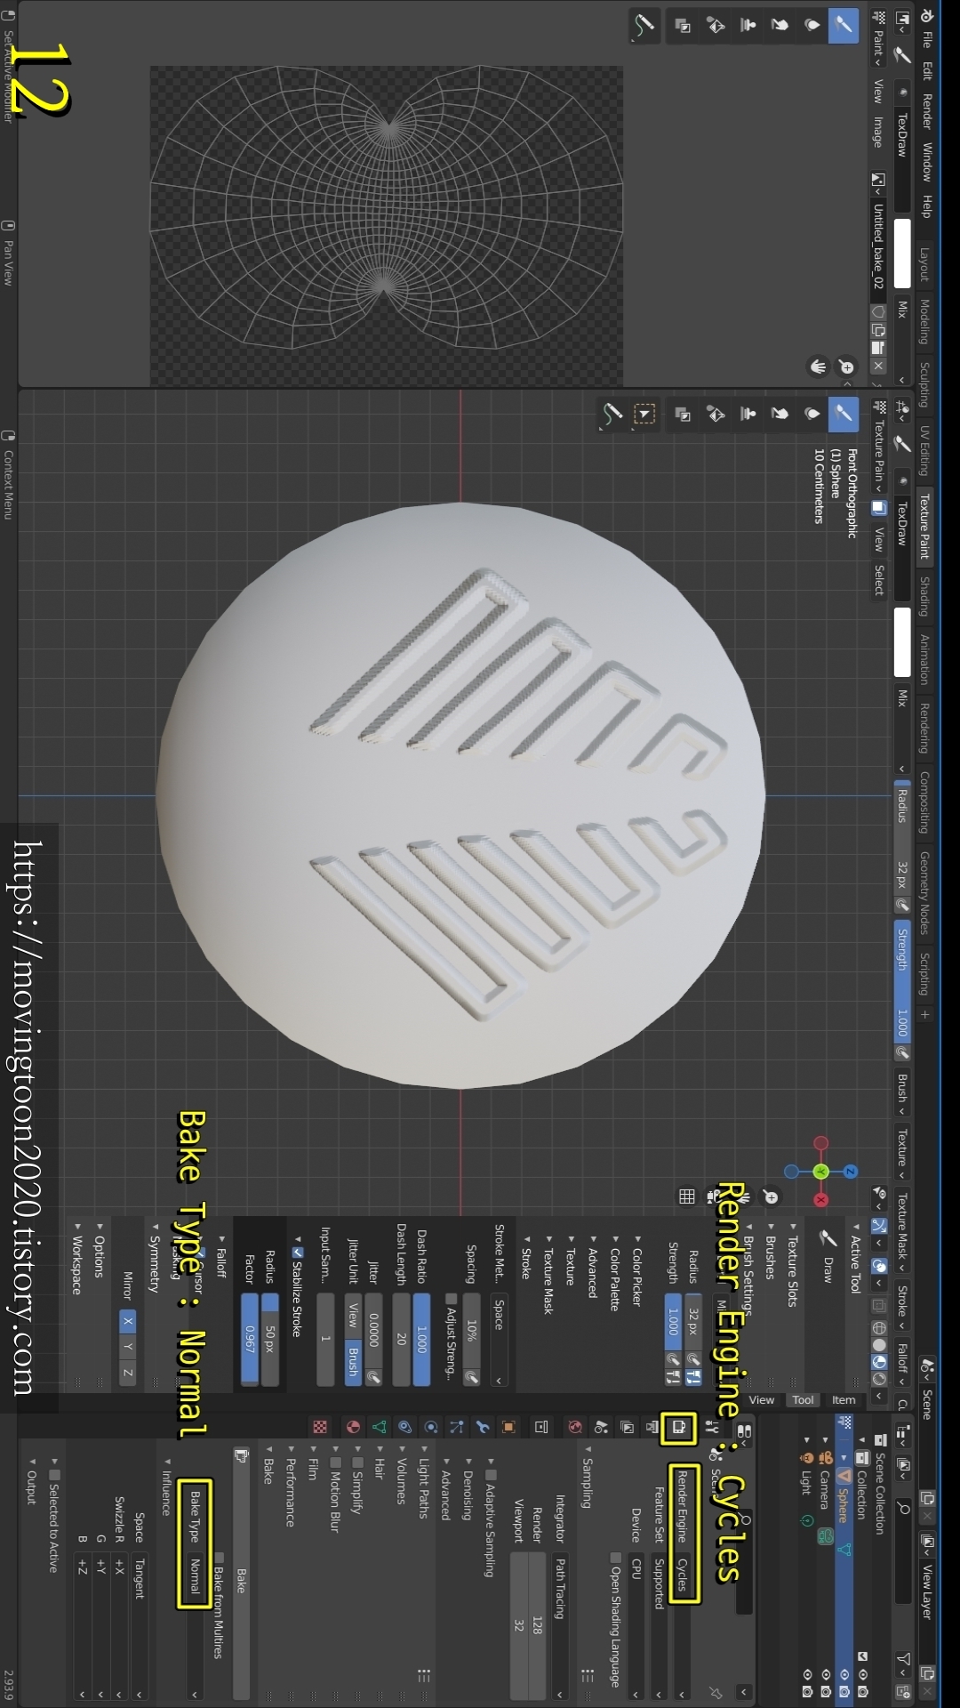
Task: Open the Material properties tab
Action: (354, 1427)
